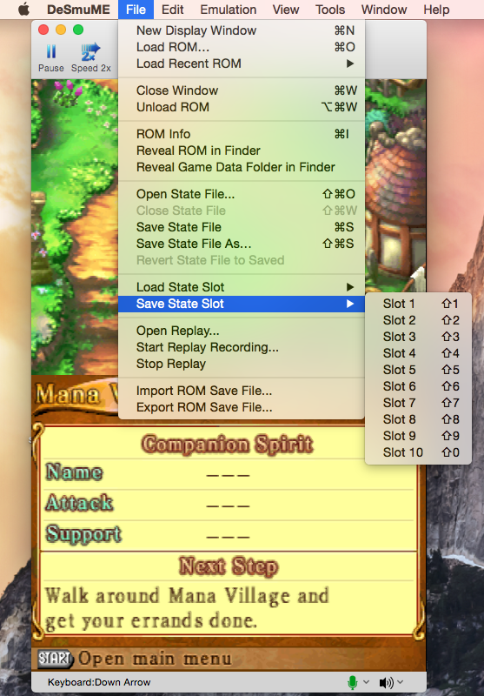Save state to Slot 9
Image resolution: width=484 pixels, height=696 pixels.
pyautogui.click(x=418, y=436)
